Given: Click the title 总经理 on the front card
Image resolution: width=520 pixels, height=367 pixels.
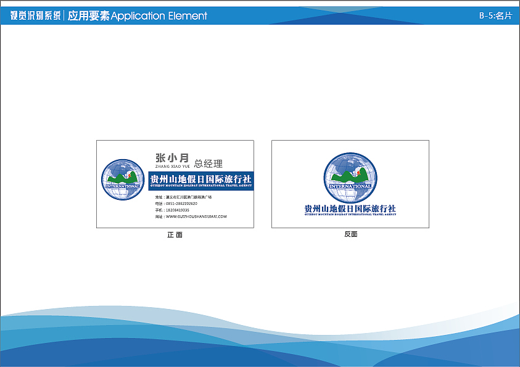Looking at the screenshot, I should [x=208, y=163].
